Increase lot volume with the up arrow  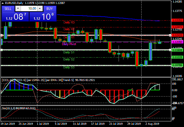pyautogui.click(x=40, y=8)
